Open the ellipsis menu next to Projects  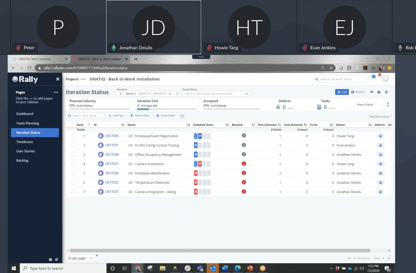pyautogui.click(x=83, y=79)
